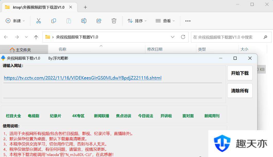Close the 央视视频超级下载器V1.0 Explorer tab
273x157 pixels.
[x=71, y=7]
